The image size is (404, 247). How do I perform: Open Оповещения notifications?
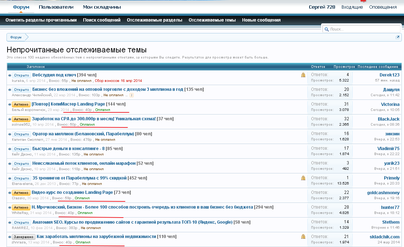382,7
